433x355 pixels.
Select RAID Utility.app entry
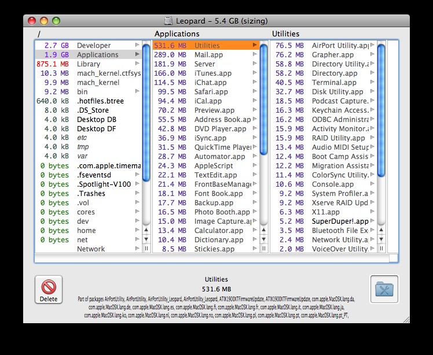tap(324, 138)
